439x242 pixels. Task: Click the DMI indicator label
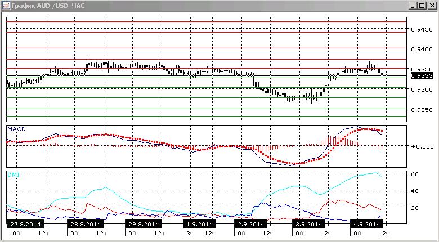point(14,175)
